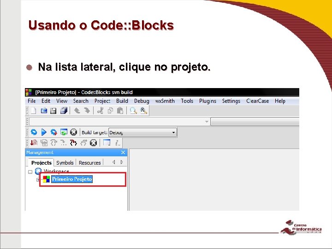Click the Next instruction debug icon
The height and width of the screenshot is (249, 332).
[x=63, y=142]
